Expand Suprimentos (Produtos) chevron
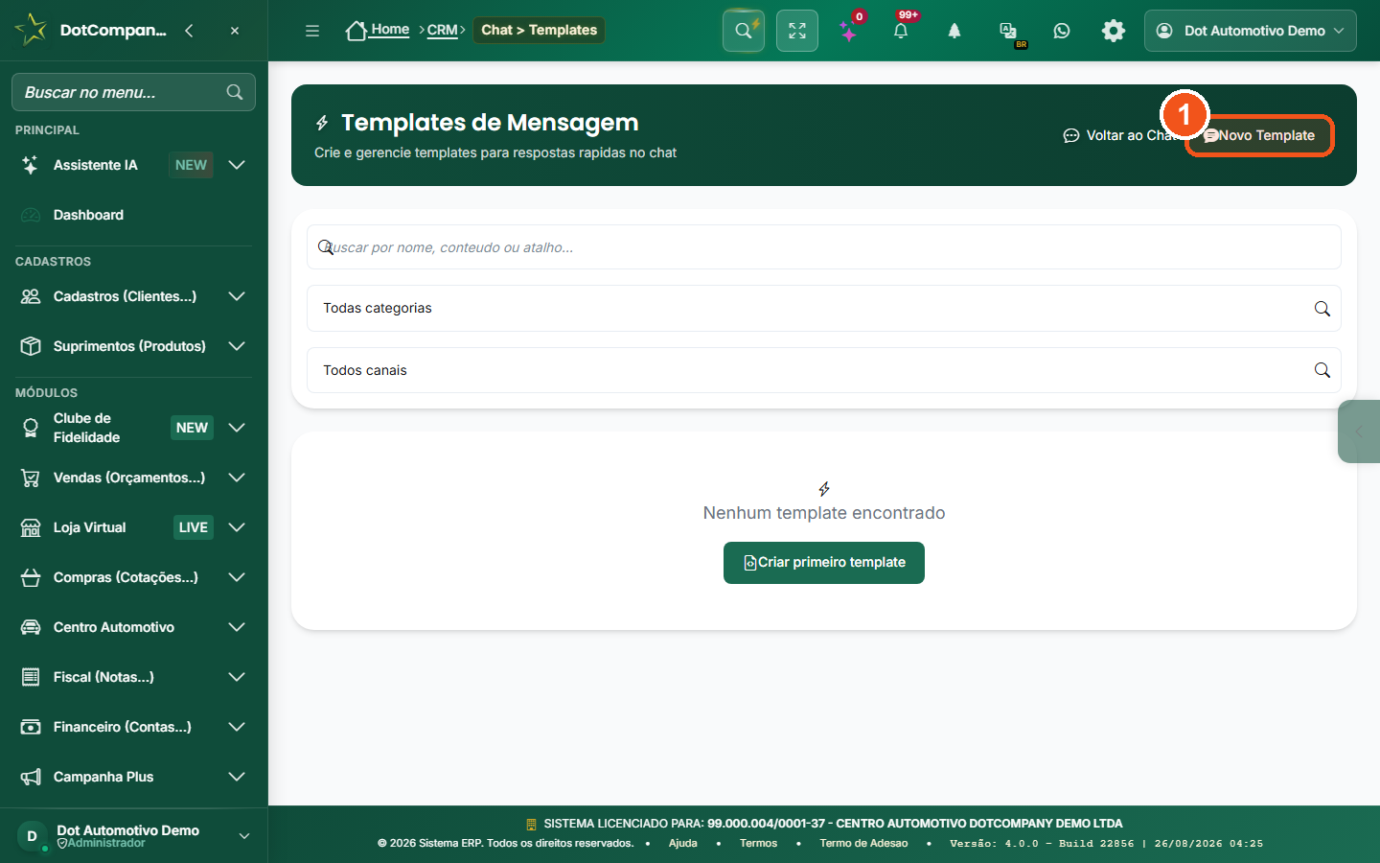The width and height of the screenshot is (1380, 863). tap(237, 346)
